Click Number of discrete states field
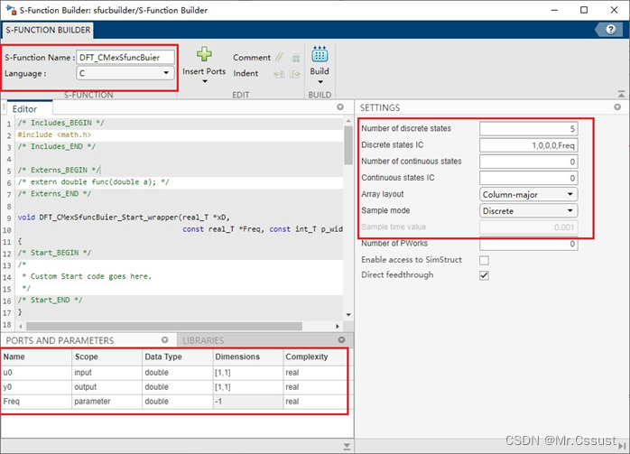 [528, 128]
